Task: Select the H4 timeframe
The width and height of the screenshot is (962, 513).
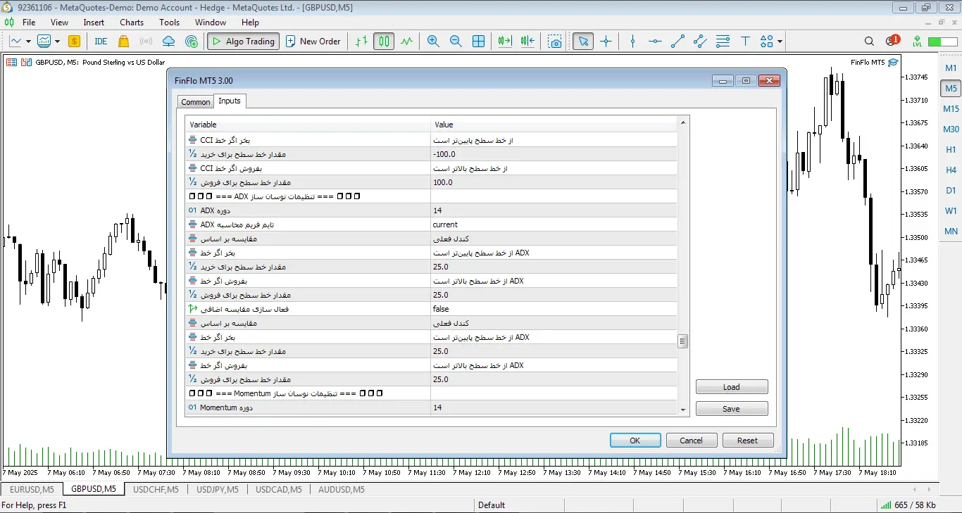Action: [951, 170]
